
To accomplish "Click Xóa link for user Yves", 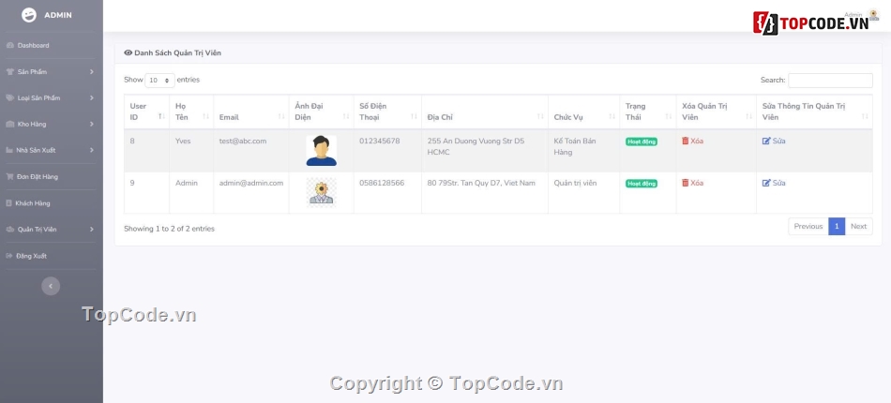I will pyautogui.click(x=693, y=141).
